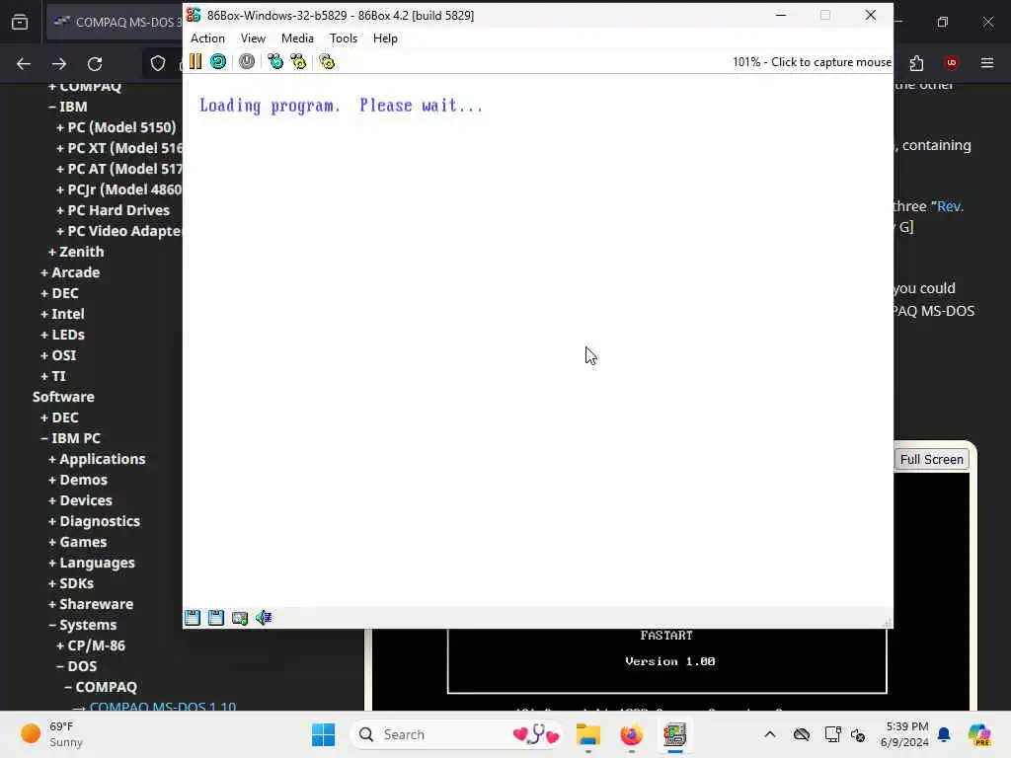Image resolution: width=1011 pixels, height=758 pixels.
Task: Expand the LEDs section
Action: tap(62, 335)
